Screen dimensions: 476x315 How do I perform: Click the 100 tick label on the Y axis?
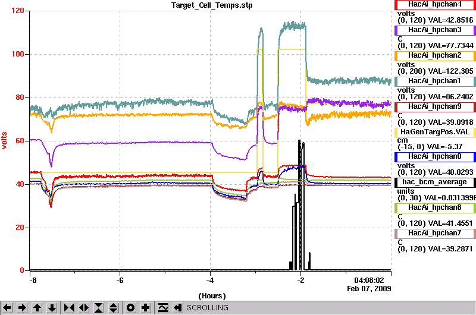pyautogui.click(x=18, y=54)
